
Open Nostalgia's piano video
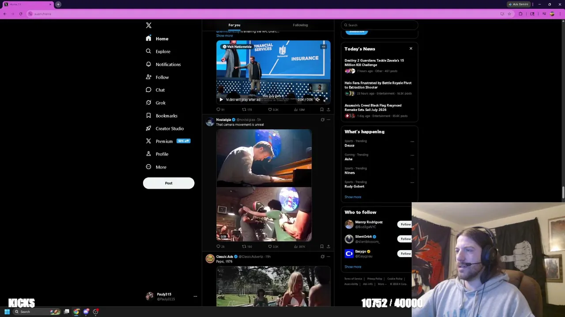(264, 185)
